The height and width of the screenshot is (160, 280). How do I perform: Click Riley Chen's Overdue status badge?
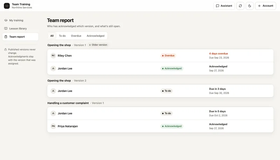pos(168,56)
